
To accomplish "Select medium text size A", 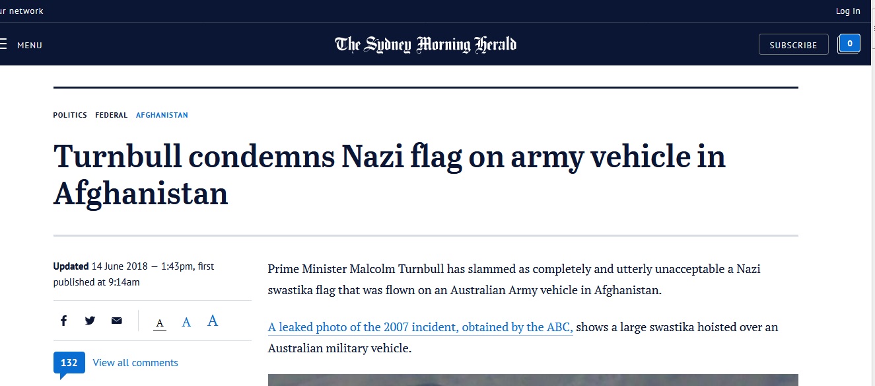I will [186, 322].
